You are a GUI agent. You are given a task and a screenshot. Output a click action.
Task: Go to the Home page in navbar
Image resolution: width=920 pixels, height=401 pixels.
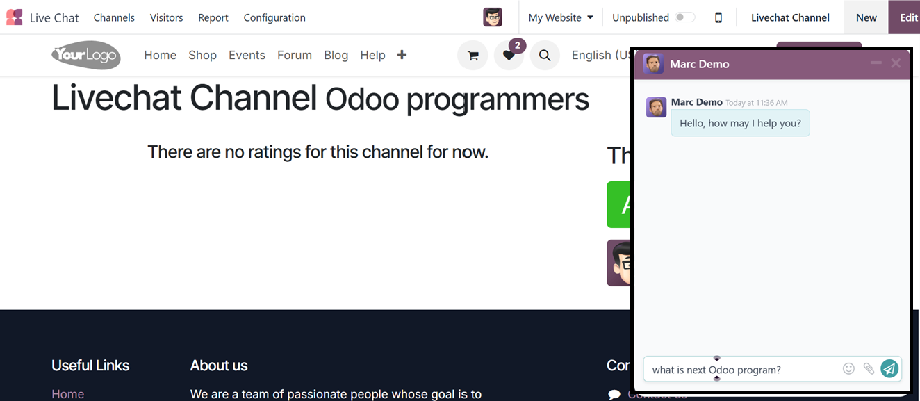coord(161,55)
